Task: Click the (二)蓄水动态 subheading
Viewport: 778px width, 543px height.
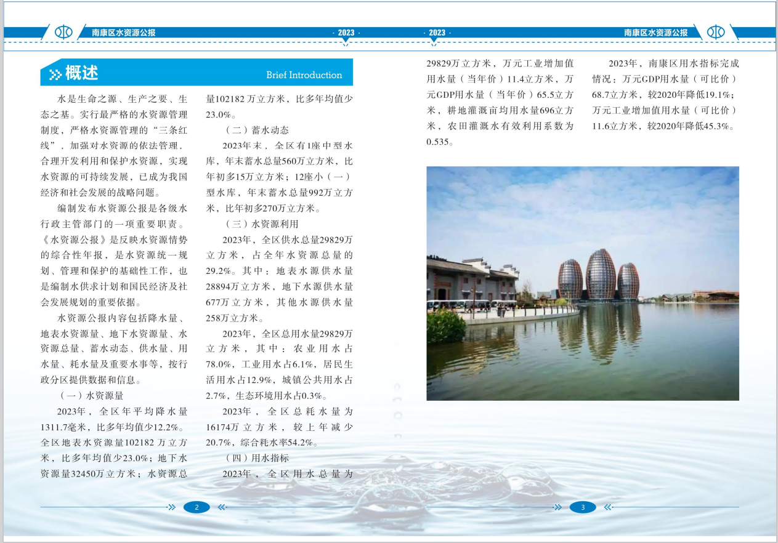Action: click(257, 130)
